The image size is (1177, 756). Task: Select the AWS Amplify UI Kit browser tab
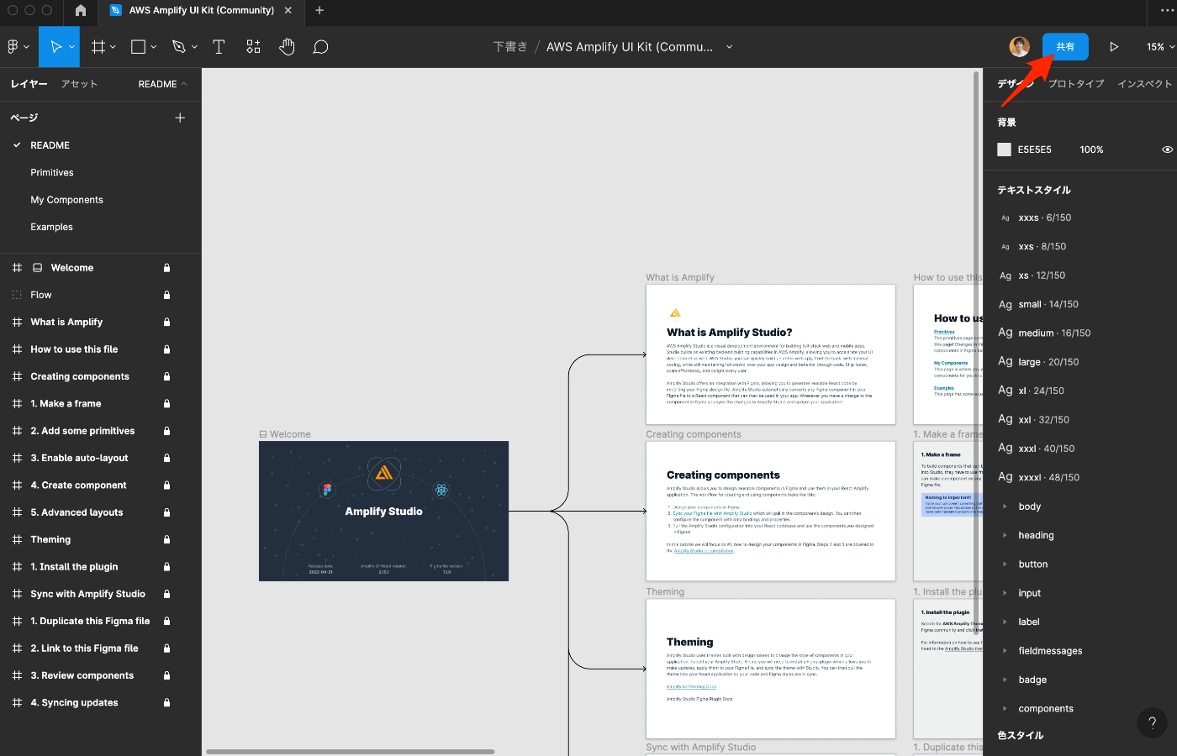[x=201, y=10]
